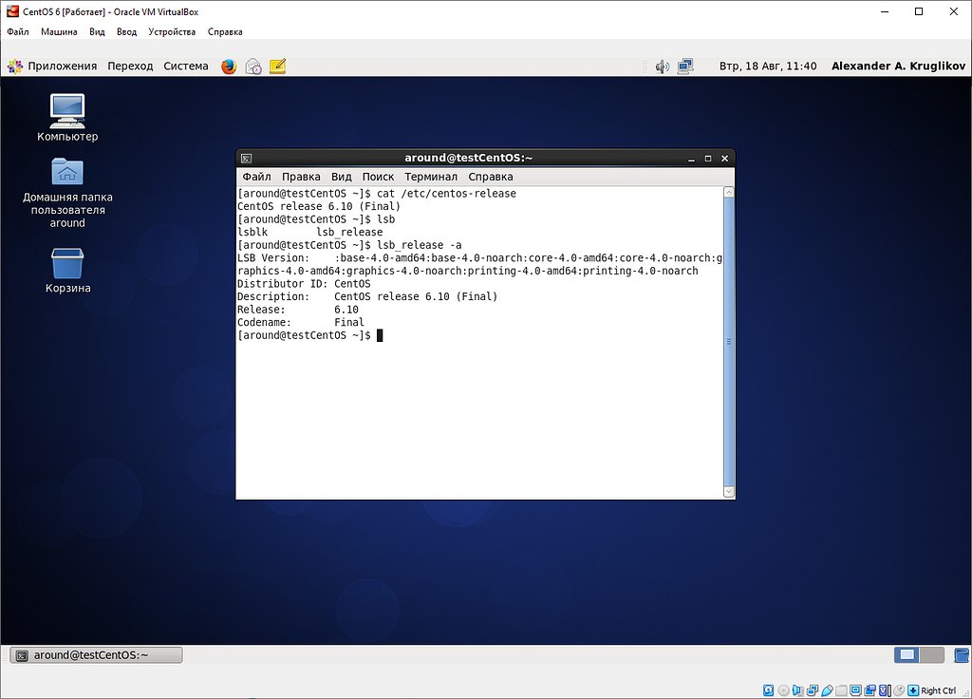
Task: Open the Система menu in GNOME panel
Action: 186,66
